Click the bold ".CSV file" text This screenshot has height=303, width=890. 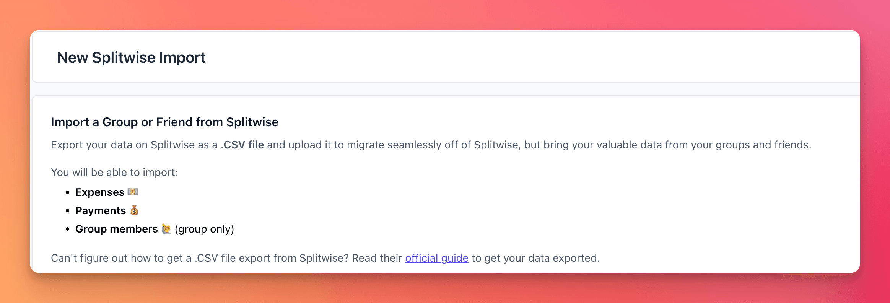click(242, 145)
